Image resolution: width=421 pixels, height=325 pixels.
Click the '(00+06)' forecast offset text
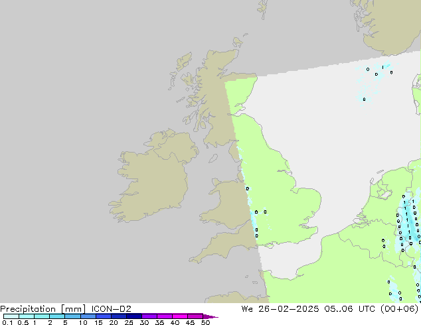[399, 309]
